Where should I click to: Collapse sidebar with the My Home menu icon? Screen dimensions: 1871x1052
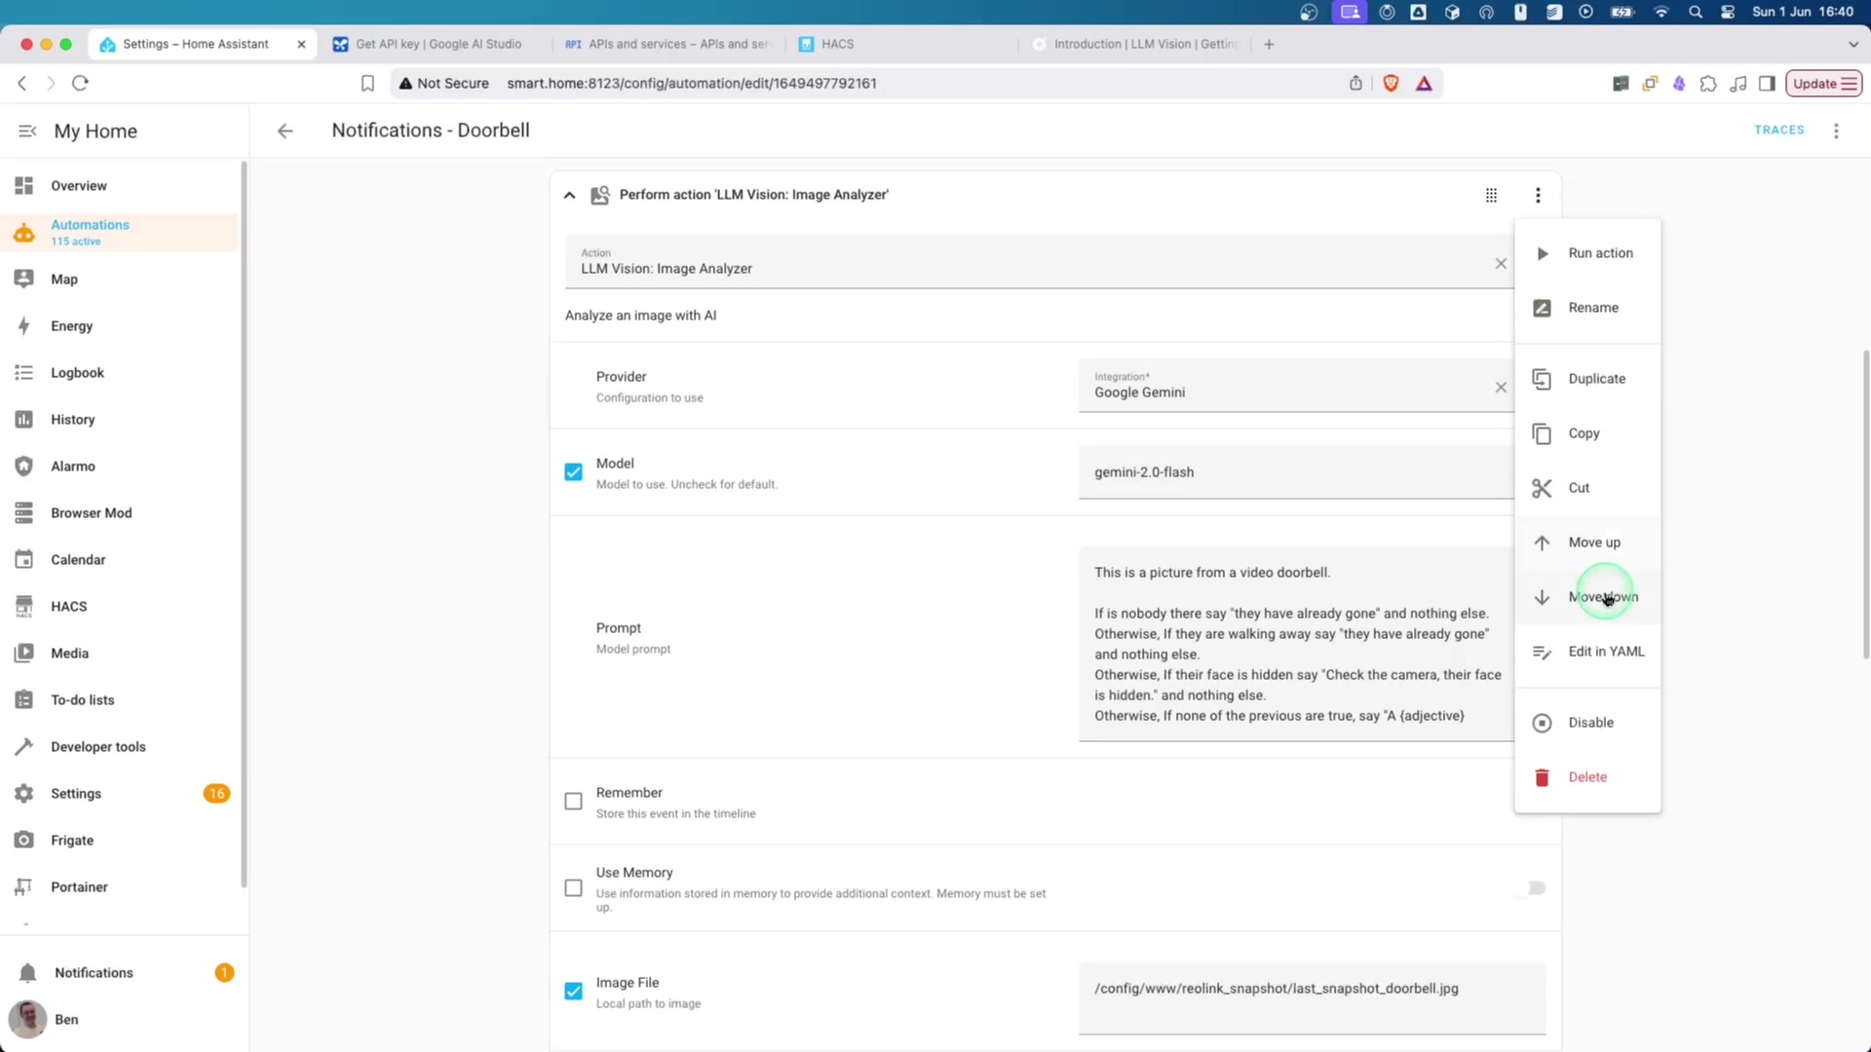(x=27, y=131)
